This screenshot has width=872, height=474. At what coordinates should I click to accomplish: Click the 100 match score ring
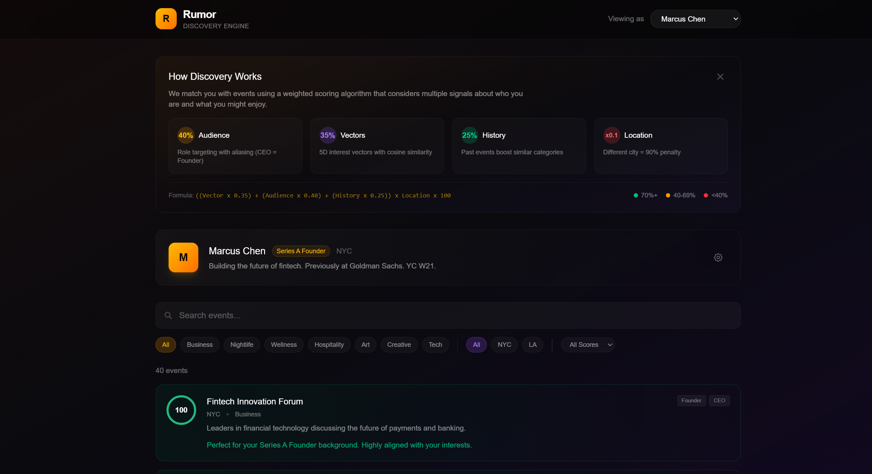click(181, 410)
